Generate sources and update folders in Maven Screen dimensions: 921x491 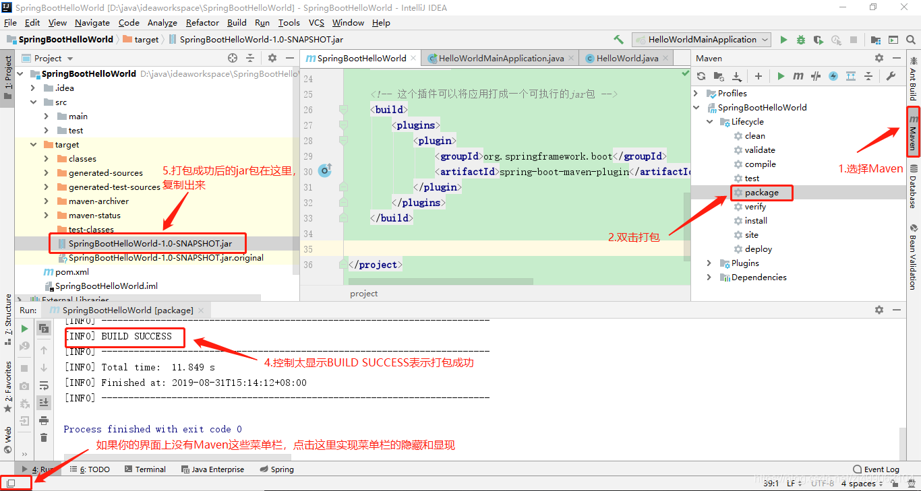coord(719,76)
